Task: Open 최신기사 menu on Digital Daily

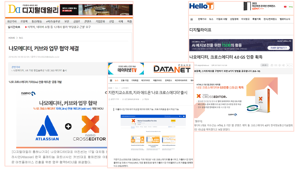Action: 12,22
